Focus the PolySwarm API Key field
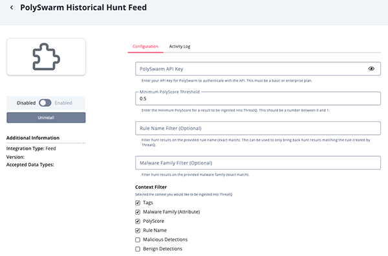 (x=258, y=69)
